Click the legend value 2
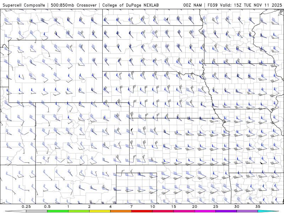 coord(89,207)
